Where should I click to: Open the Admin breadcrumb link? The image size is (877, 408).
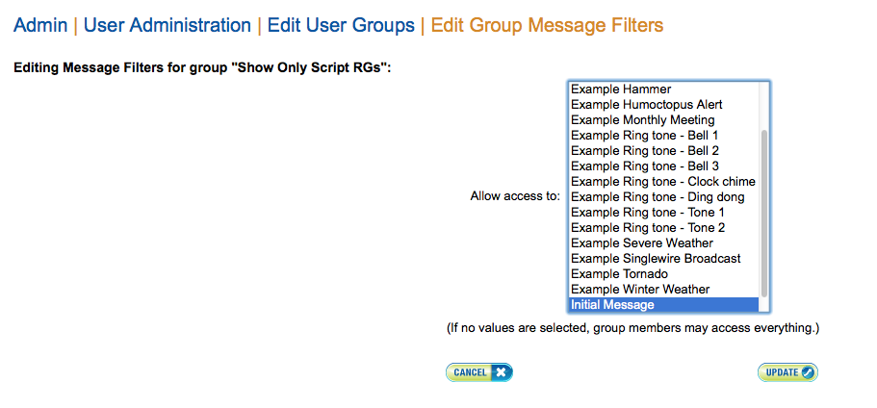point(40,25)
